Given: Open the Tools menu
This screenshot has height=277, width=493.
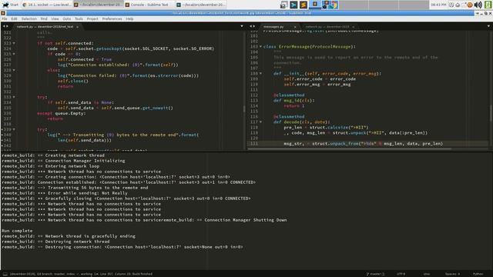Looking at the screenshot, I should [x=79, y=18].
